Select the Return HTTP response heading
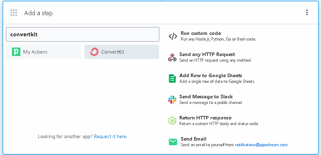 coord(205,118)
